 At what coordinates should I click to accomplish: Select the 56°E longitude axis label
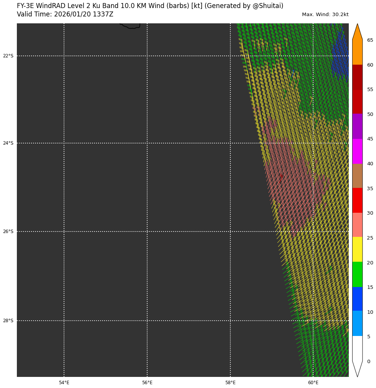(147, 383)
